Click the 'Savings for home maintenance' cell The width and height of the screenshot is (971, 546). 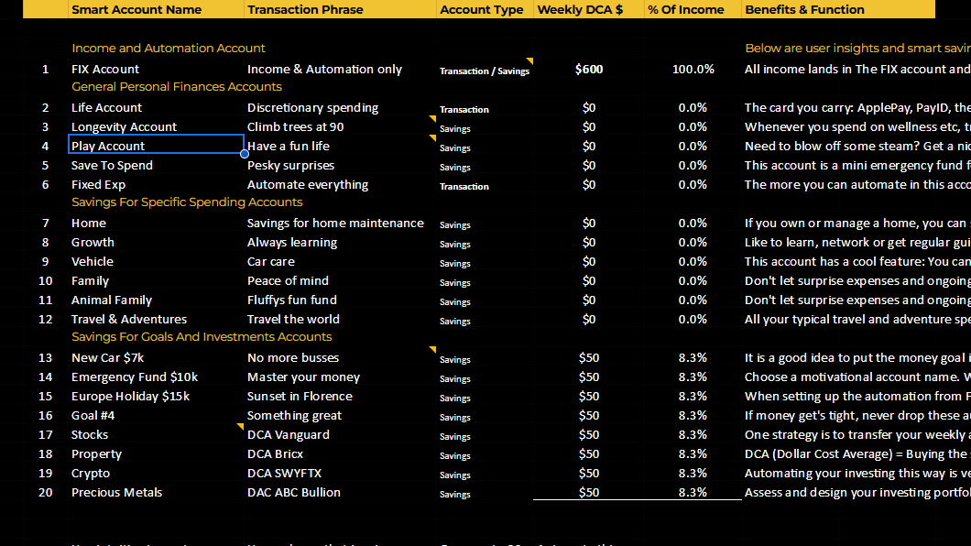(x=340, y=223)
